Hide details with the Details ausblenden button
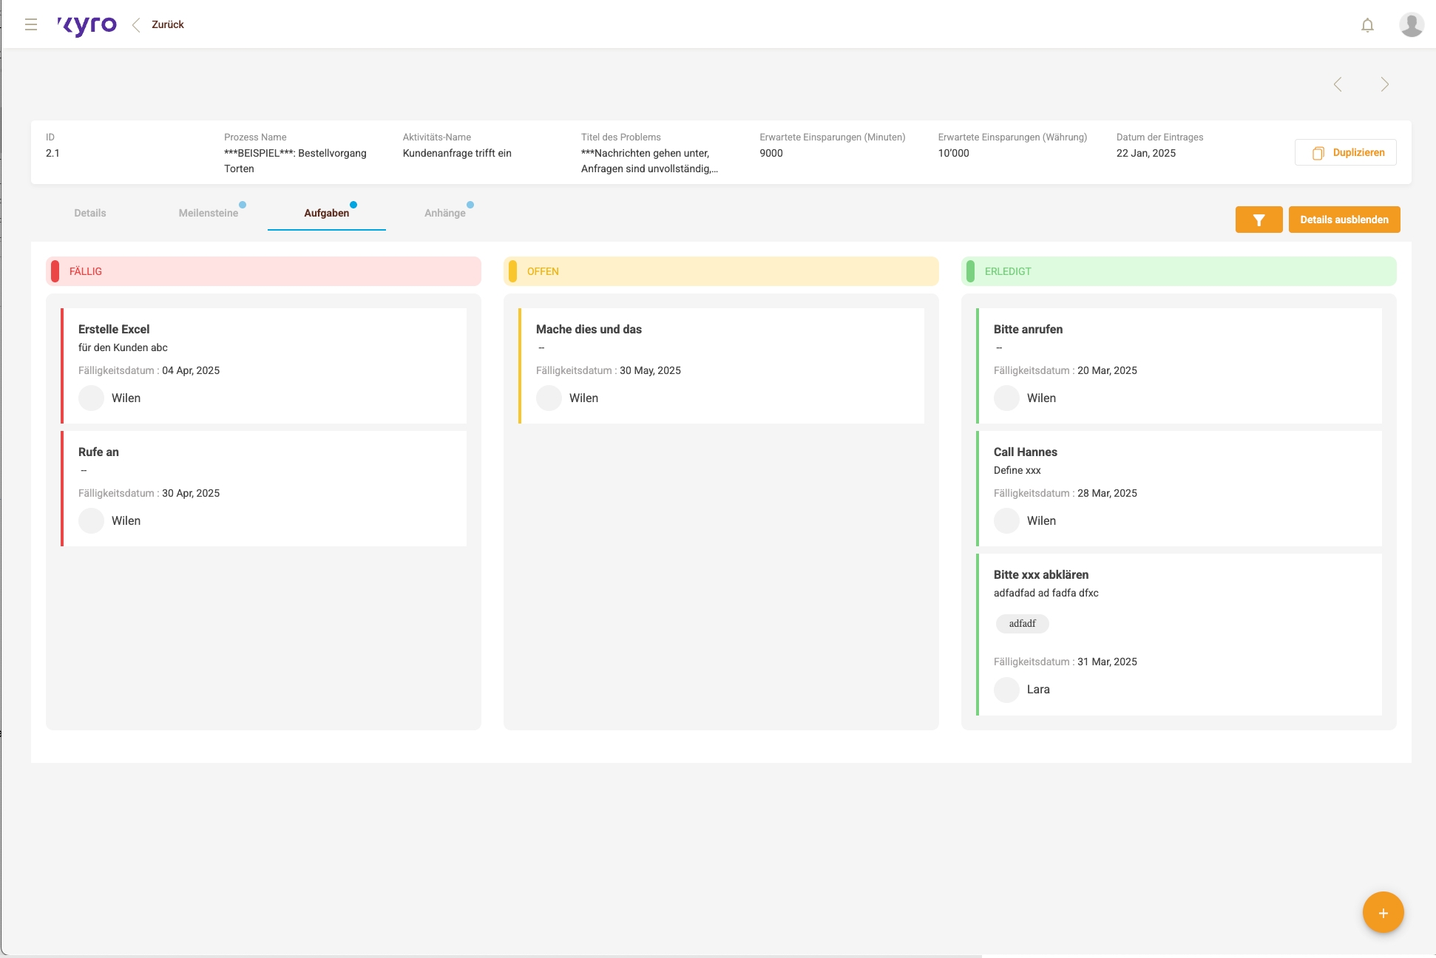Screen dimensions: 1436x958 [1344, 220]
